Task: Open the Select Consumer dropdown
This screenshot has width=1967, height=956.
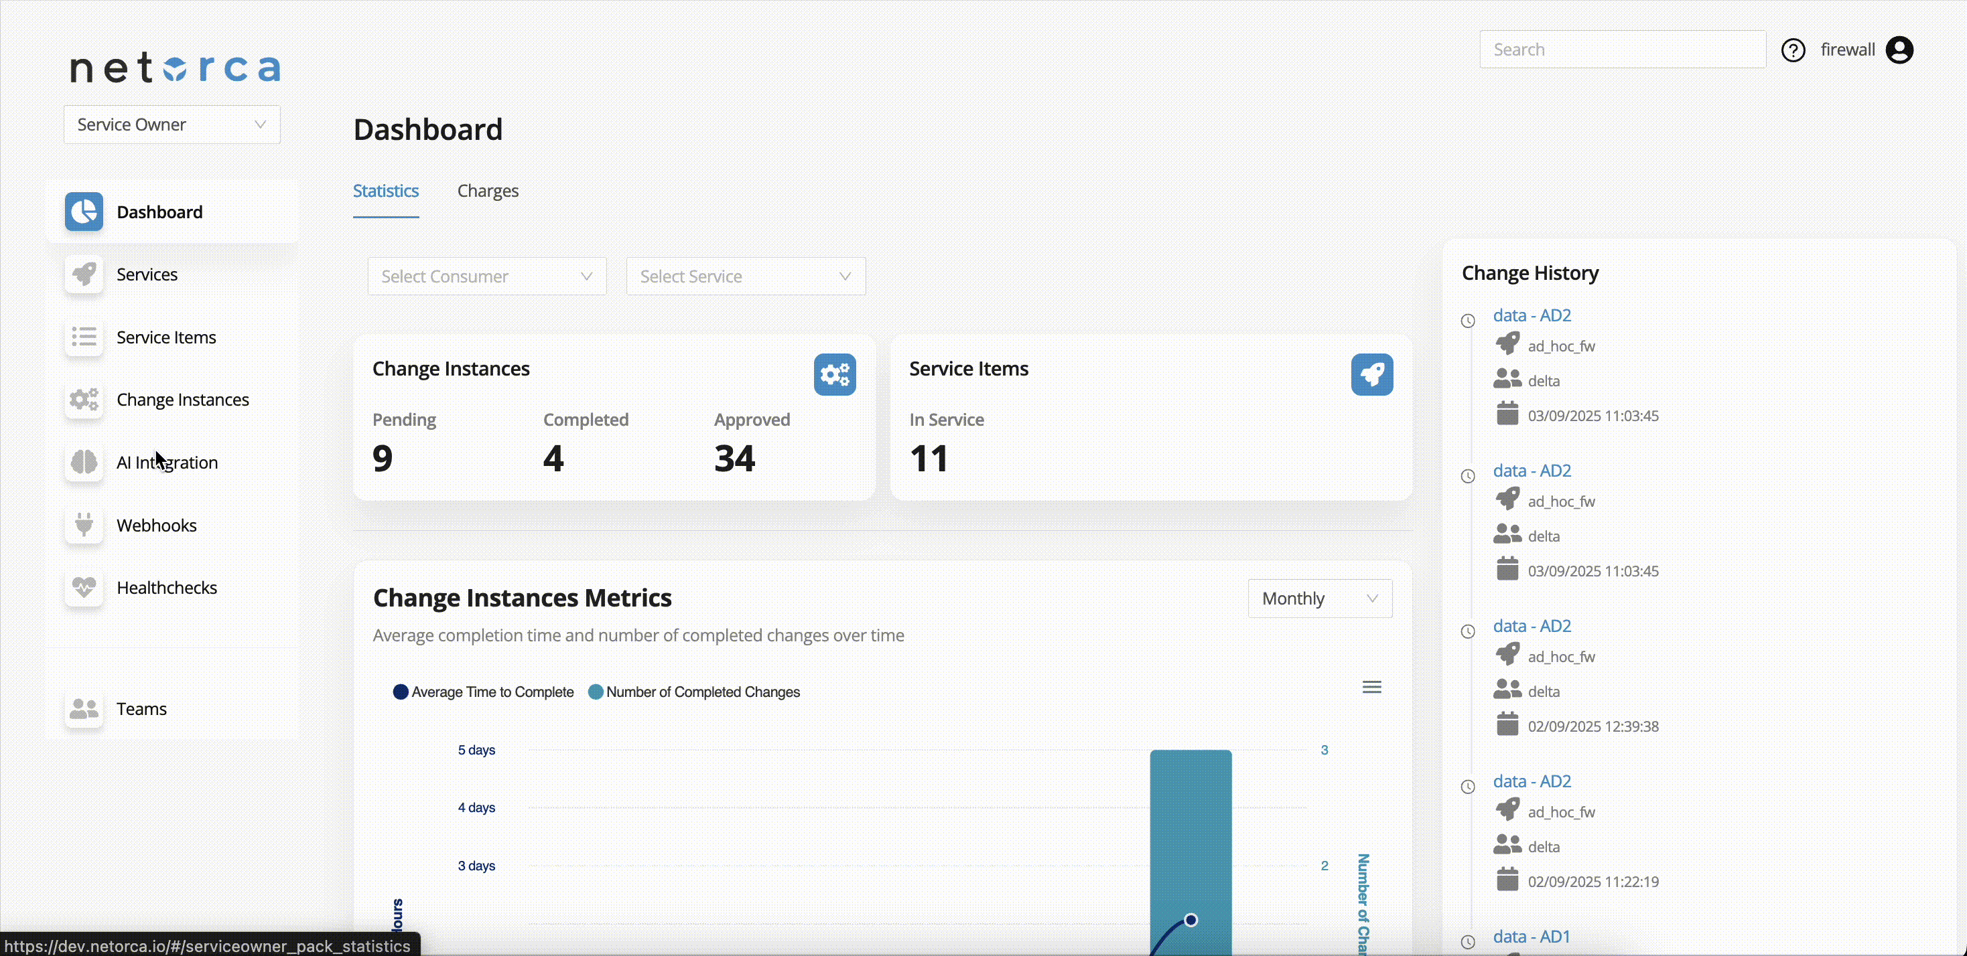Action: pos(486,276)
